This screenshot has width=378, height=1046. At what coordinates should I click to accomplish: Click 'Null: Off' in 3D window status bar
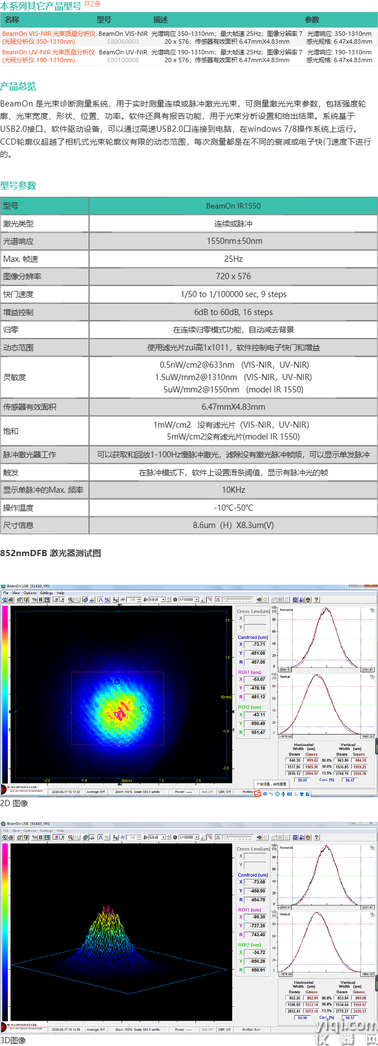208,1030
